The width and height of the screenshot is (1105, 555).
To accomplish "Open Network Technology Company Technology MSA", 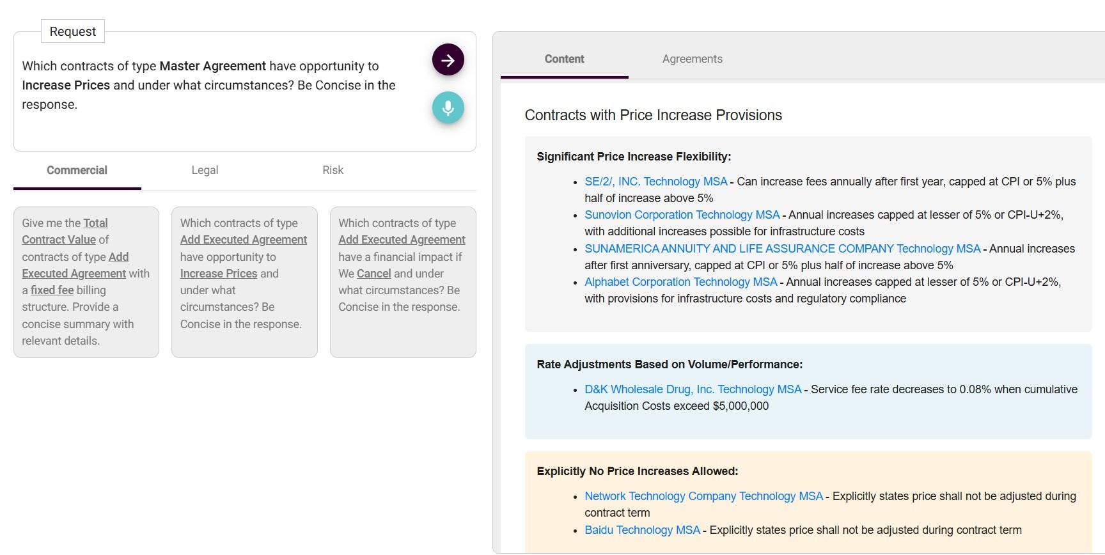I will point(703,496).
